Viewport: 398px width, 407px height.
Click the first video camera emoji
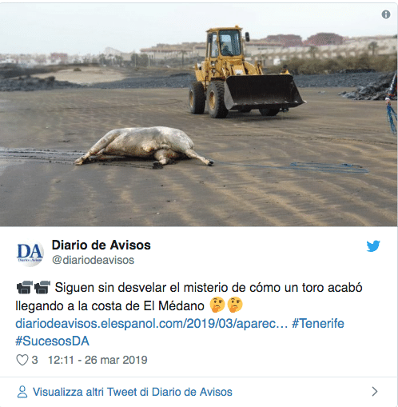25,287
